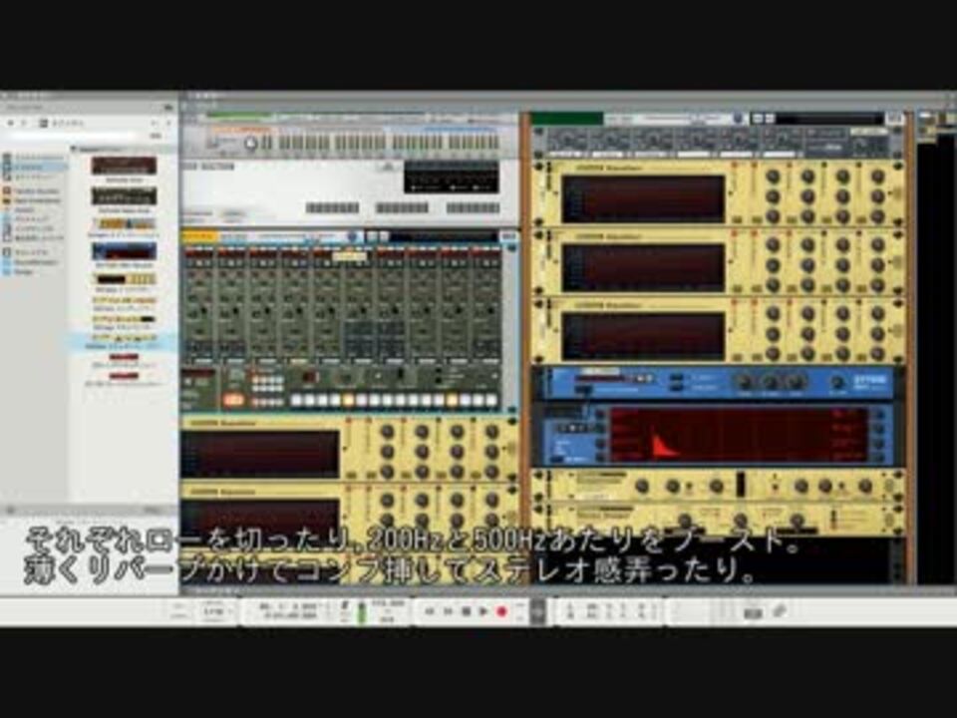Click the browser search field
The image size is (957, 718).
pyautogui.click(x=72, y=137)
